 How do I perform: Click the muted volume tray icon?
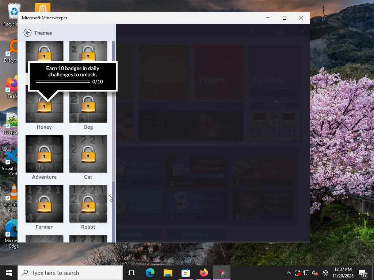click(x=315, y=273)
